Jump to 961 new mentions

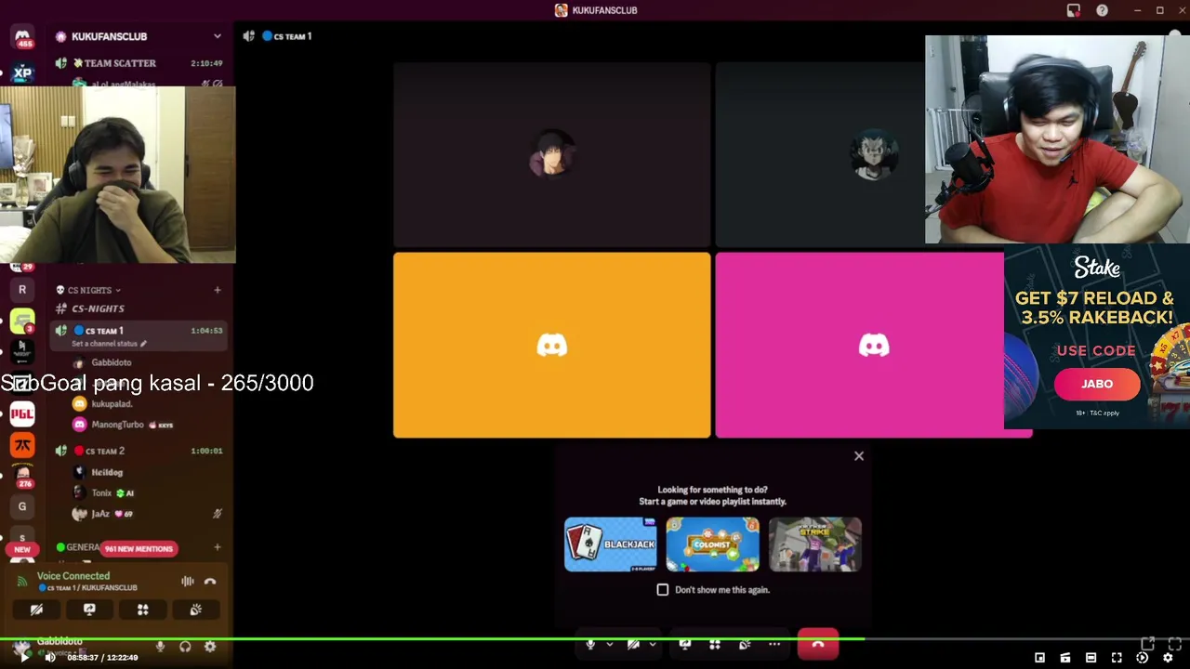pyautogui.click(x=139, y=548)
